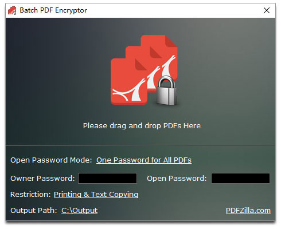Change mode via One Password for All PDFs
Viewport: 281px width, 229px height.
[144, 160]
